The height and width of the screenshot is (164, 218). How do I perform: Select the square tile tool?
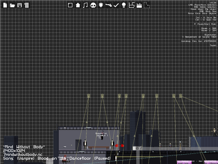pos(70,5)
